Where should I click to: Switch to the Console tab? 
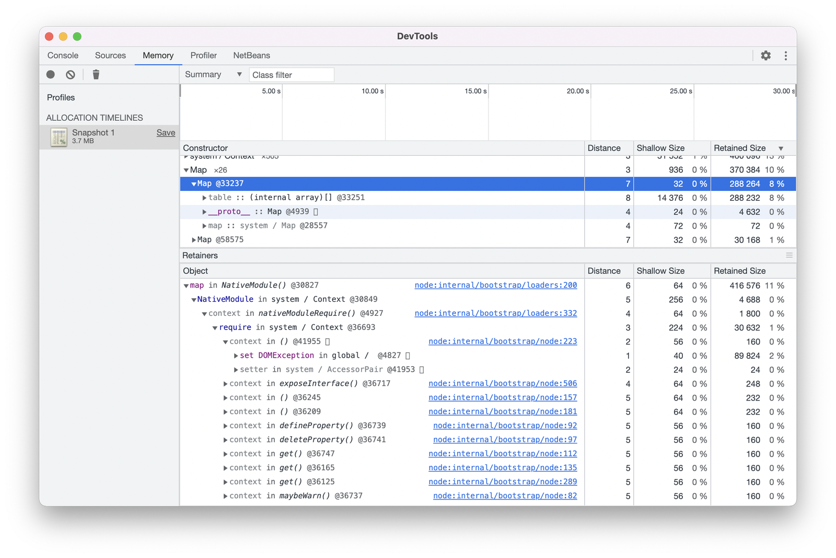pyautogui.click(x=63, y=55)
